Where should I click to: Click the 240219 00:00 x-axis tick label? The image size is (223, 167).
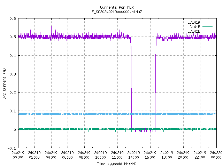click(x=18, y=155)
